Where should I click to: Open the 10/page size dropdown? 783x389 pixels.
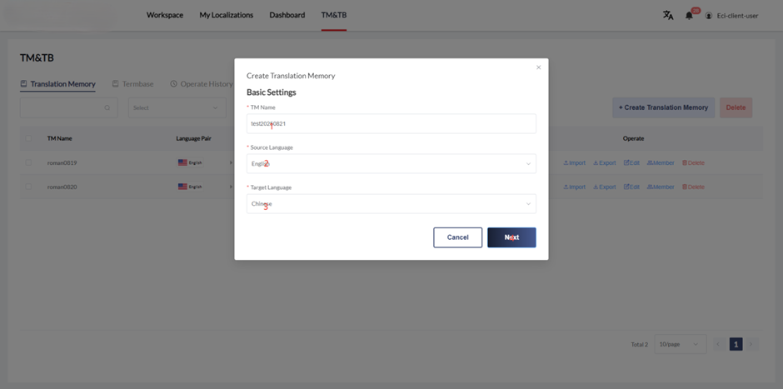click(681, 344)
